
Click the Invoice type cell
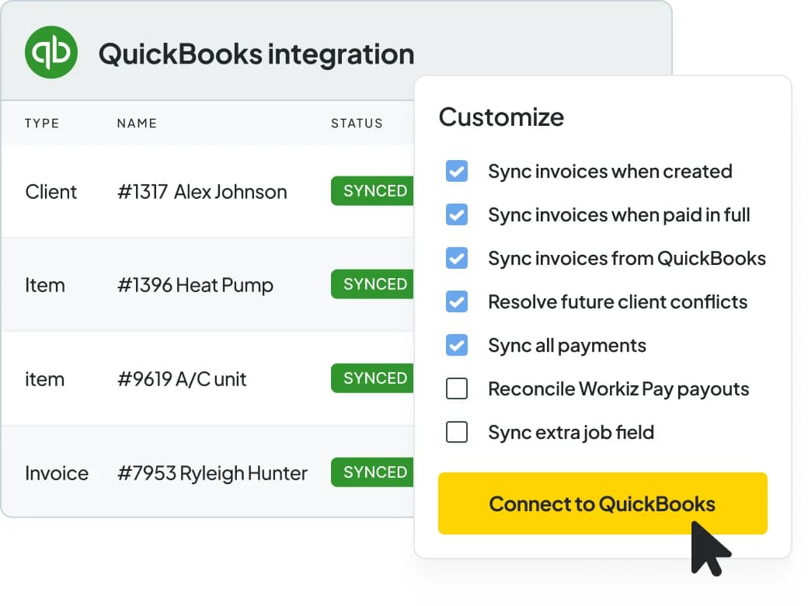[x=57, y=473]
